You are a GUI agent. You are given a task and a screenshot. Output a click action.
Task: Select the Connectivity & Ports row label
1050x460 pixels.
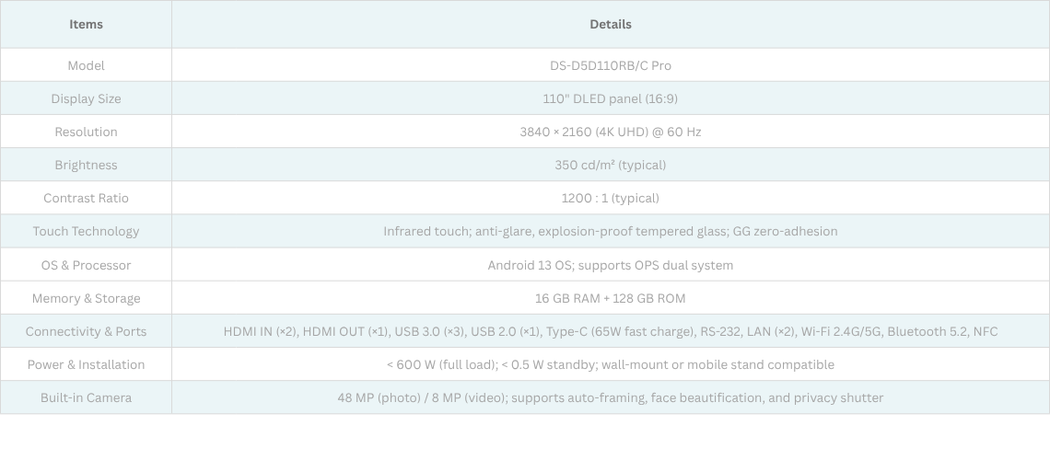click(x=86, y=331)
